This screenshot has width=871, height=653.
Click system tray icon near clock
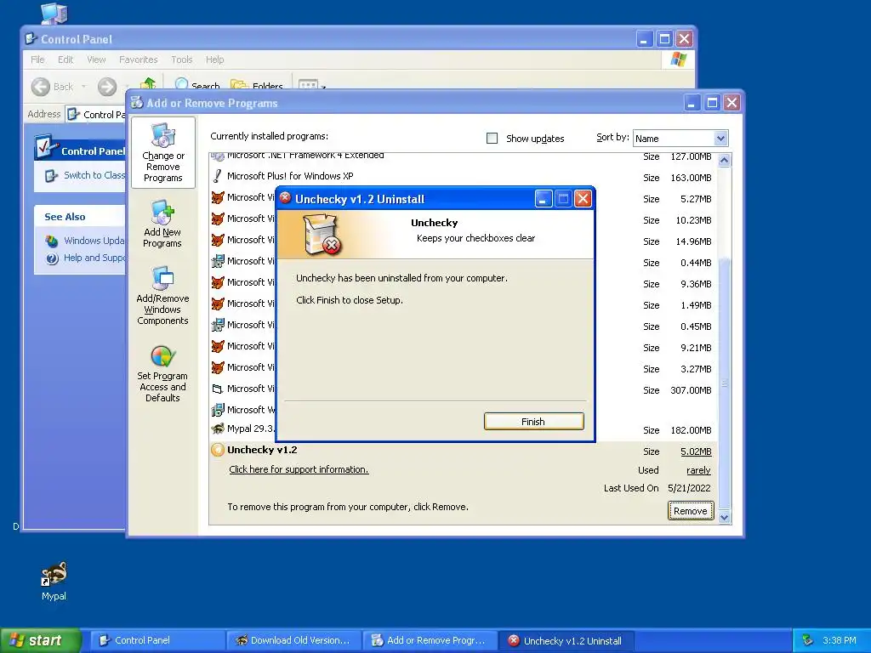808,640
